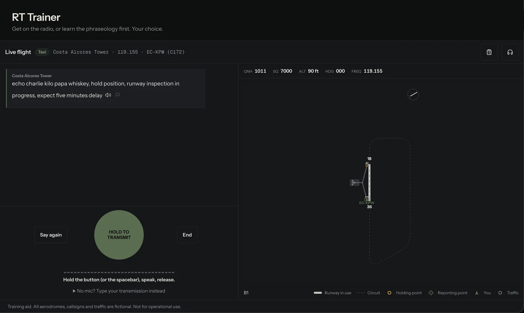Select the A1 holding point marker
The width and height of the screenshot is (524, 313).
(367, 165)
